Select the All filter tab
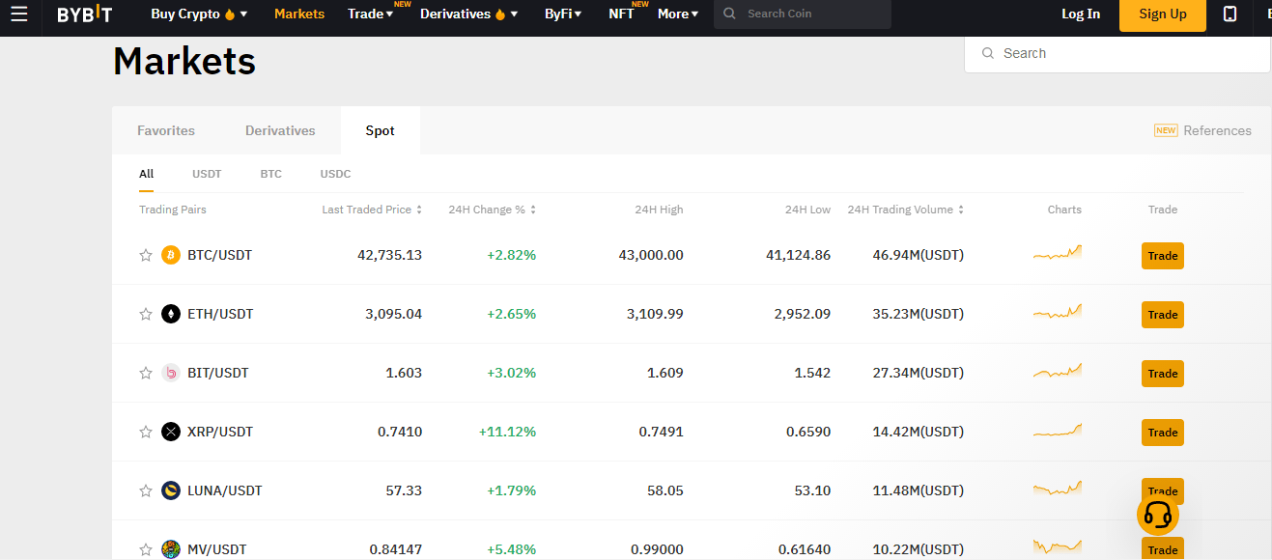 click(x=146, y=174)
